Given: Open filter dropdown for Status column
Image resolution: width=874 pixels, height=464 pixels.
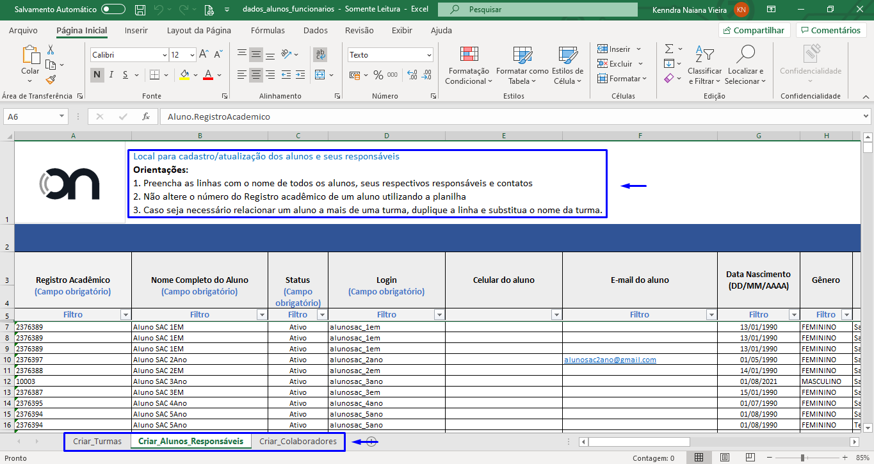Looking at the screenshot, I should click(x=322, y=315).
